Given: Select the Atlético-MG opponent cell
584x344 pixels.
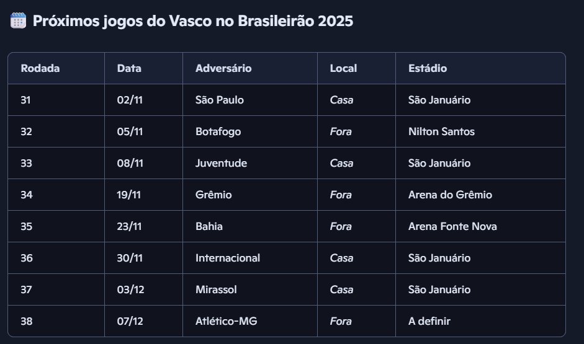Looking at the screenshot, I should click(225, 321).
